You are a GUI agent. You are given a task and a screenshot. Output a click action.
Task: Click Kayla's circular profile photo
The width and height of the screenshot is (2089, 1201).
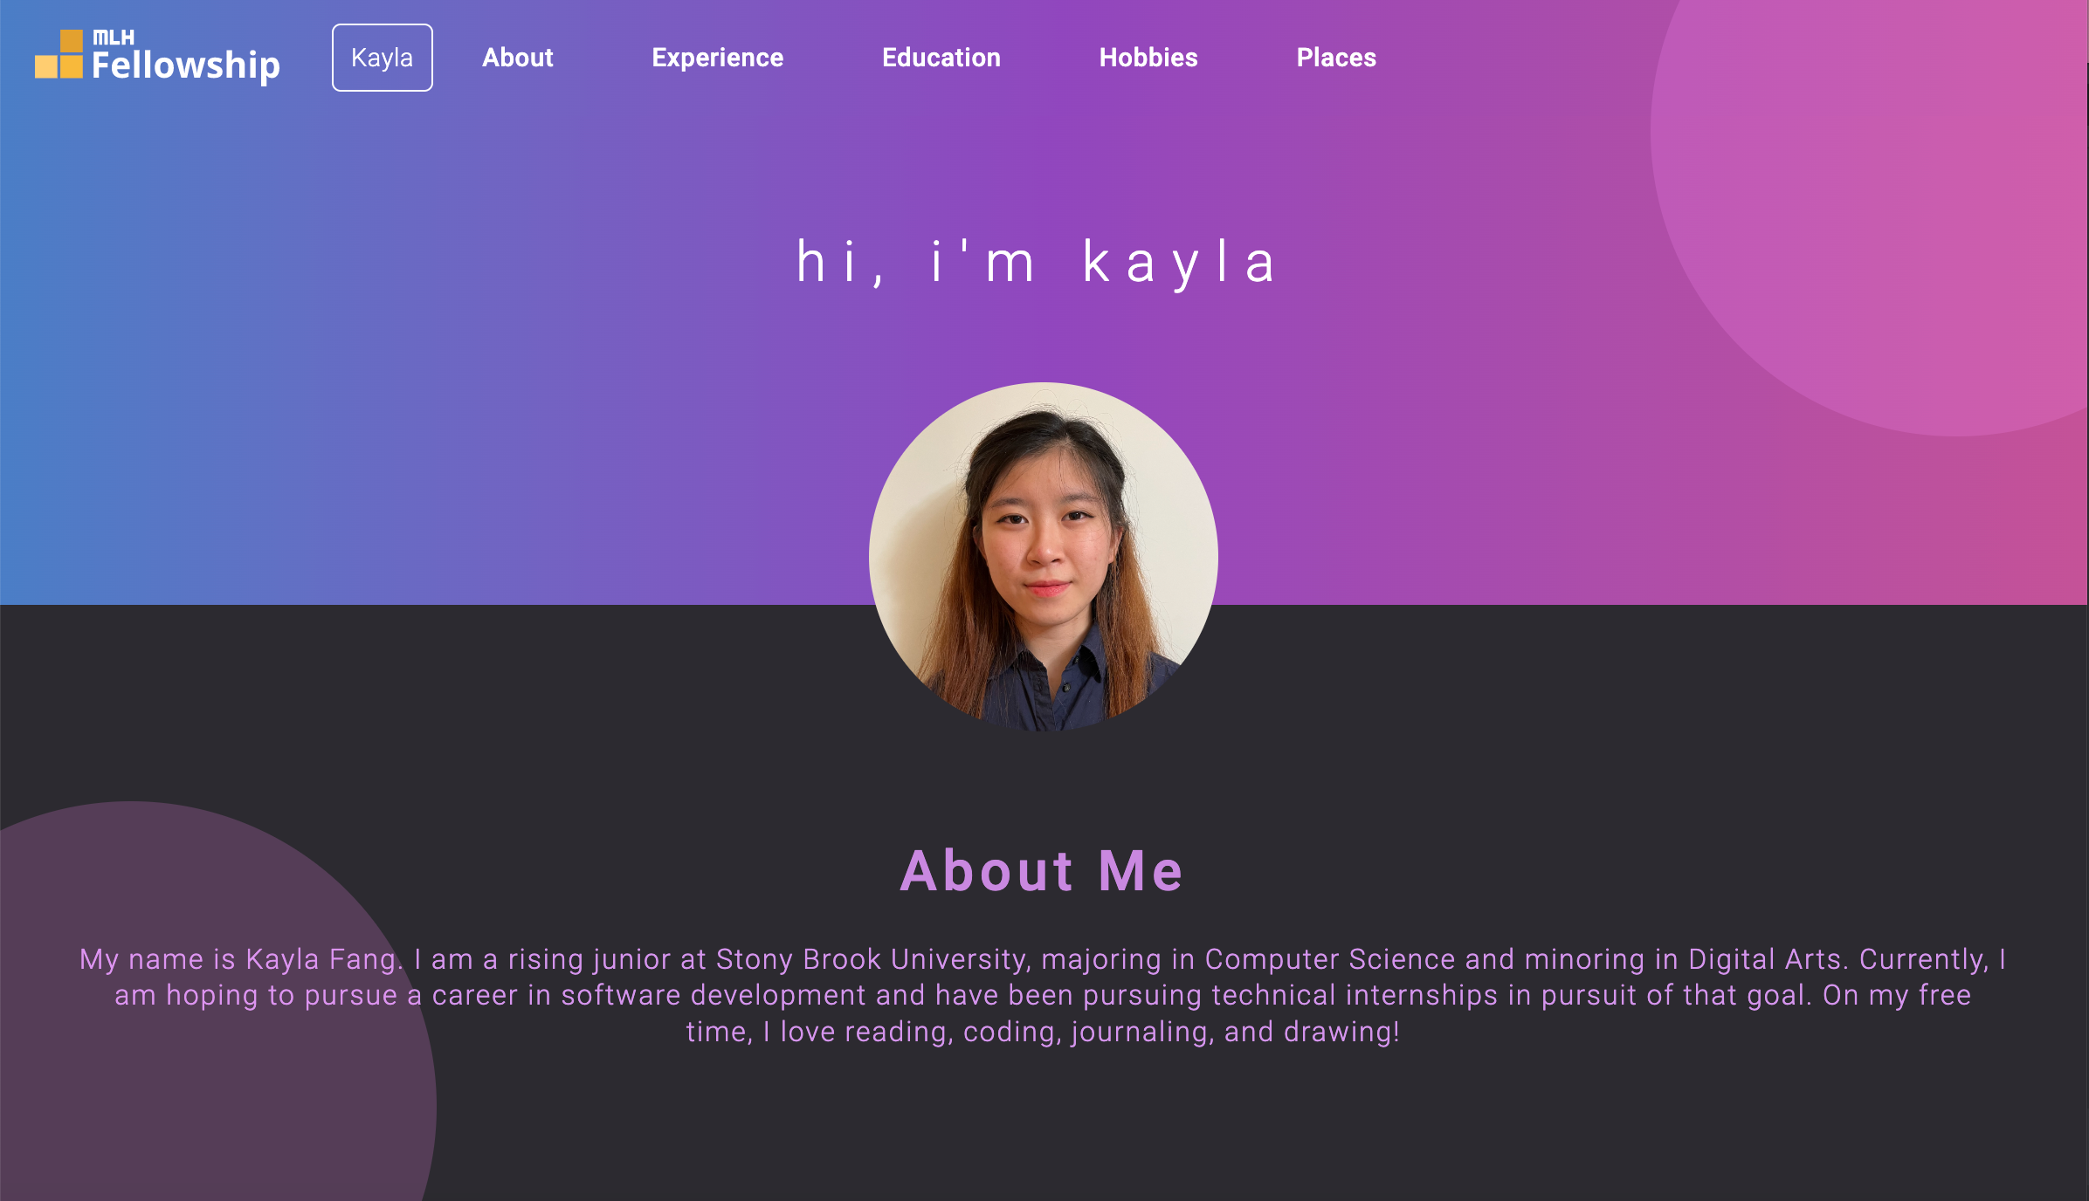tap(1044, 557)
